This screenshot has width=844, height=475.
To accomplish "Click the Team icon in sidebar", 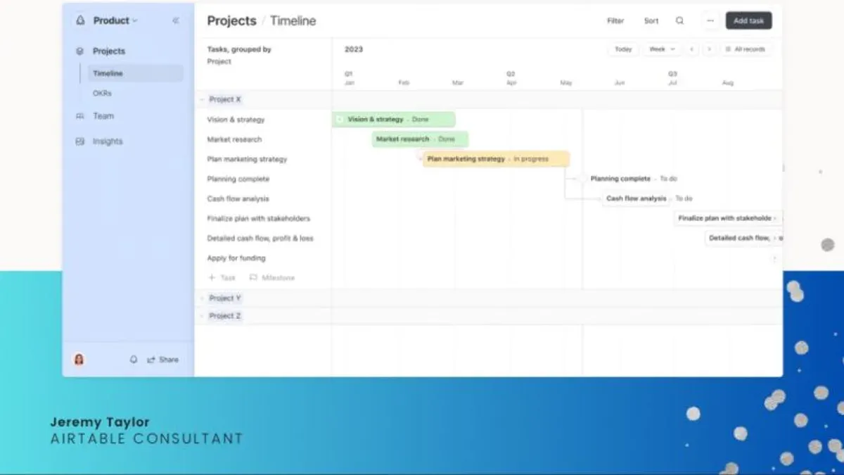I will click(79, 116).
